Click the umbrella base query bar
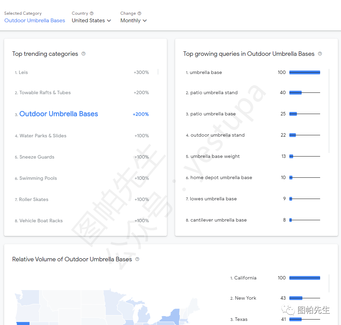The height and width of the screenshot is (325, 341). (x=304, y=73)
